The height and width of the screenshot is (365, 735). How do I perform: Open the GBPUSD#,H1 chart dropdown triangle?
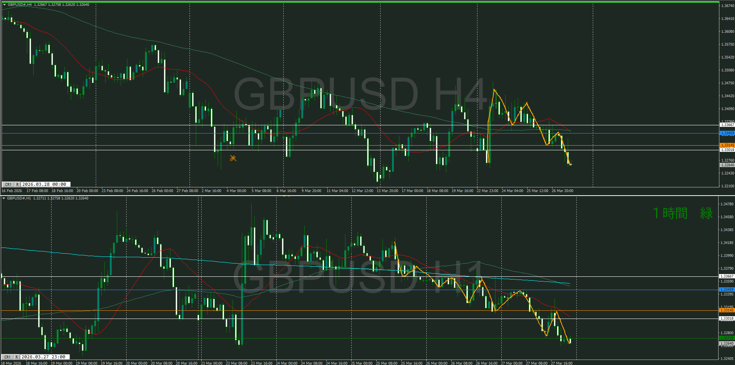pyautogui.click(x=4, y=198)
